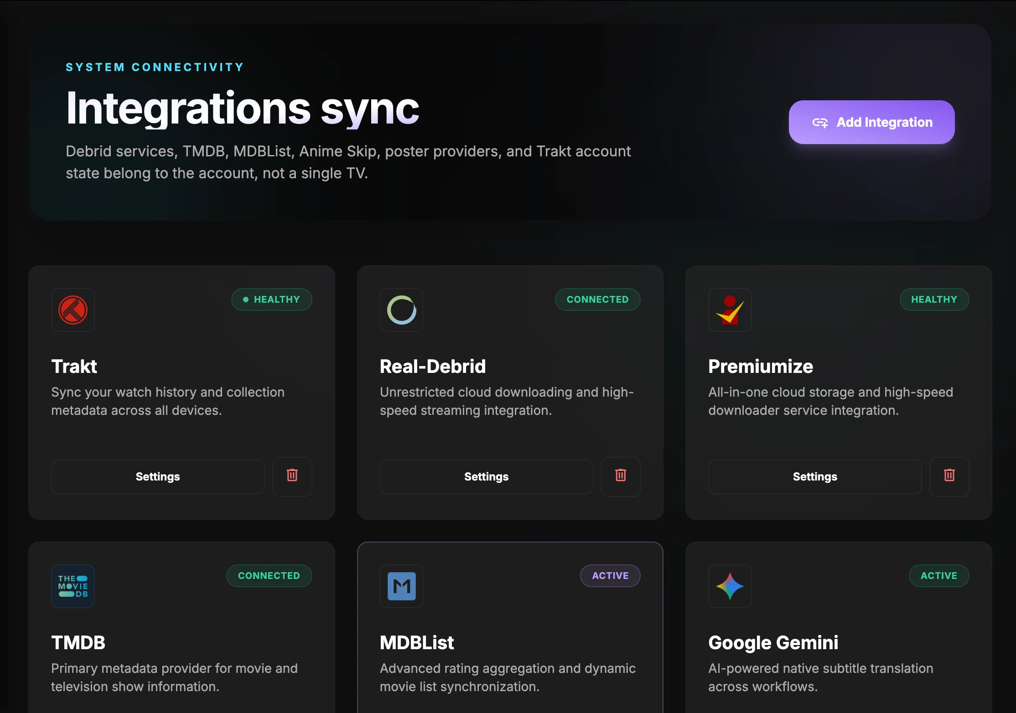Click the Real-Debrid circular logo icon

pyautogui.click(x=401, y=310)
